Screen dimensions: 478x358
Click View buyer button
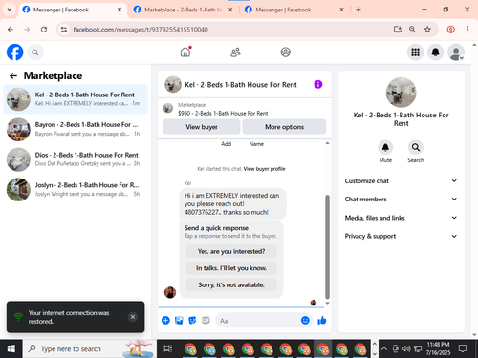[202, 127]
